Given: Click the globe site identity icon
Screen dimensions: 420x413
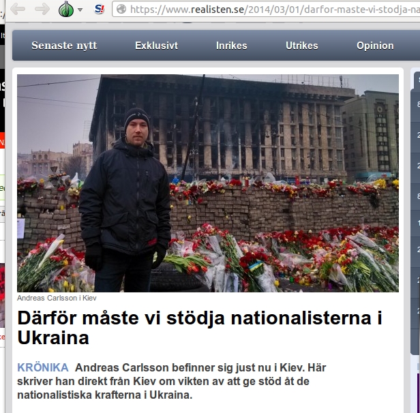Looking at the screenshot, I should click(x=121, y=10).
